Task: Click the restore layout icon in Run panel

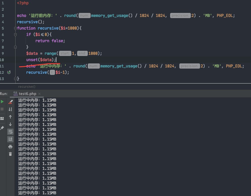Action: coord(2,119)
